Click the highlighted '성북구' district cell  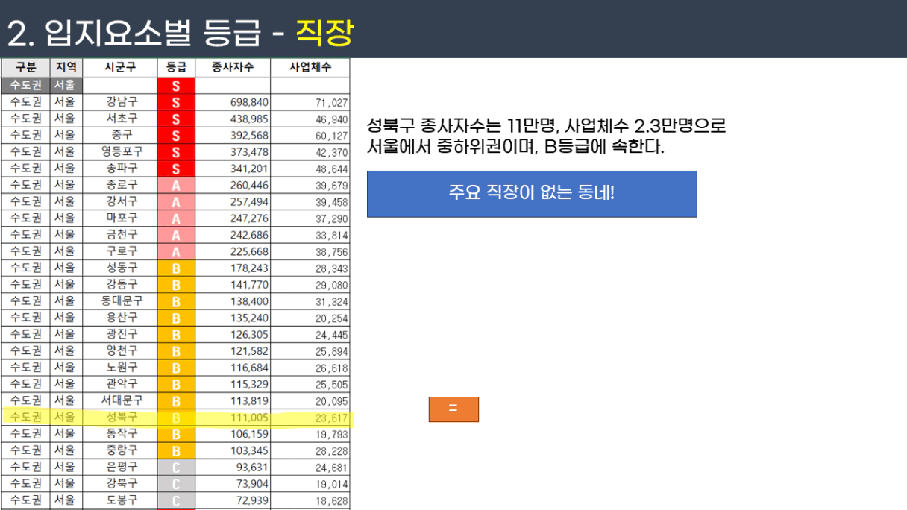coord(121,417)
